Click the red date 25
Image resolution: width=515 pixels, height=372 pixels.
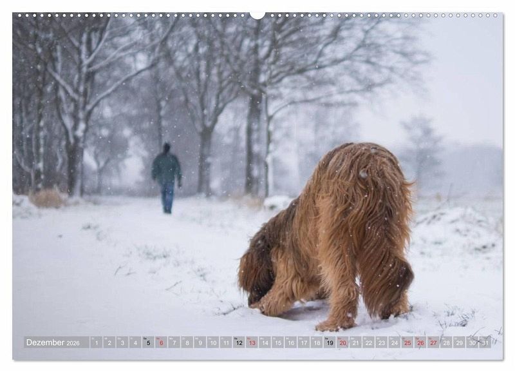point(407,342)
